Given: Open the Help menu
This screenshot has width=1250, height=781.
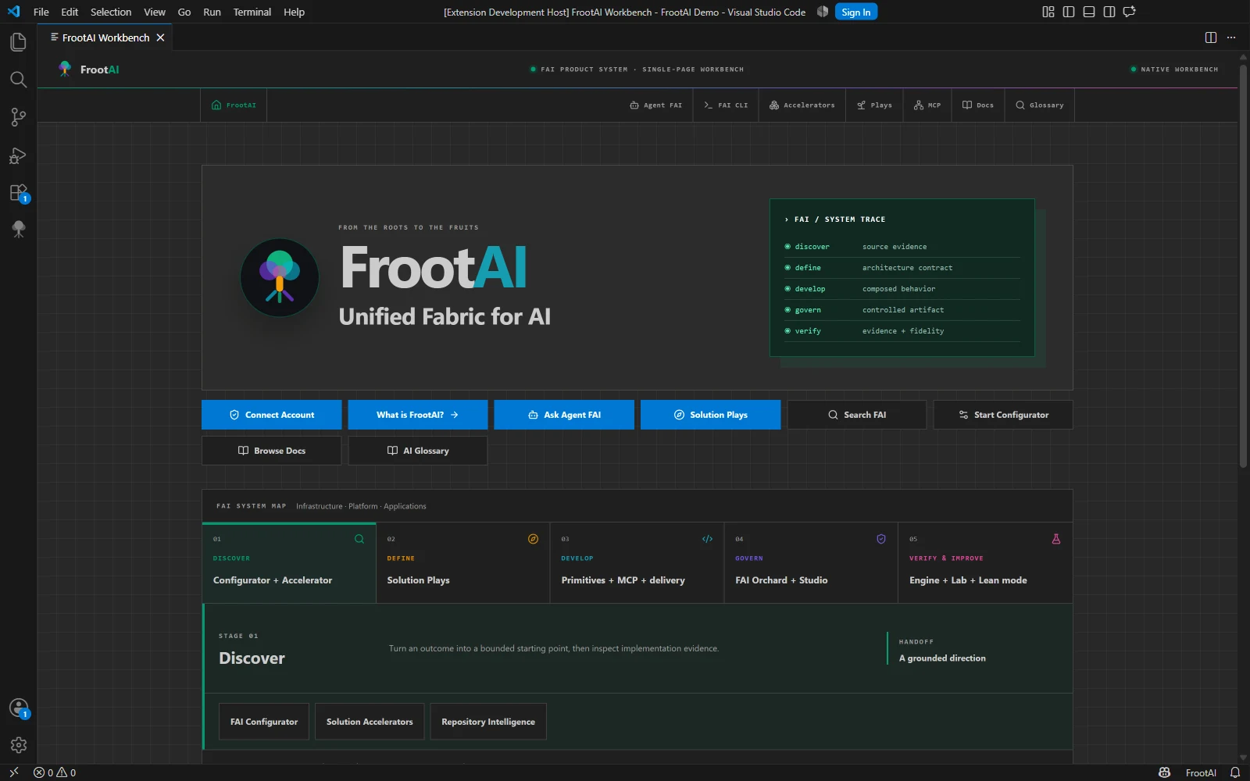Looking at the screenshot, I should click(295, 12).
